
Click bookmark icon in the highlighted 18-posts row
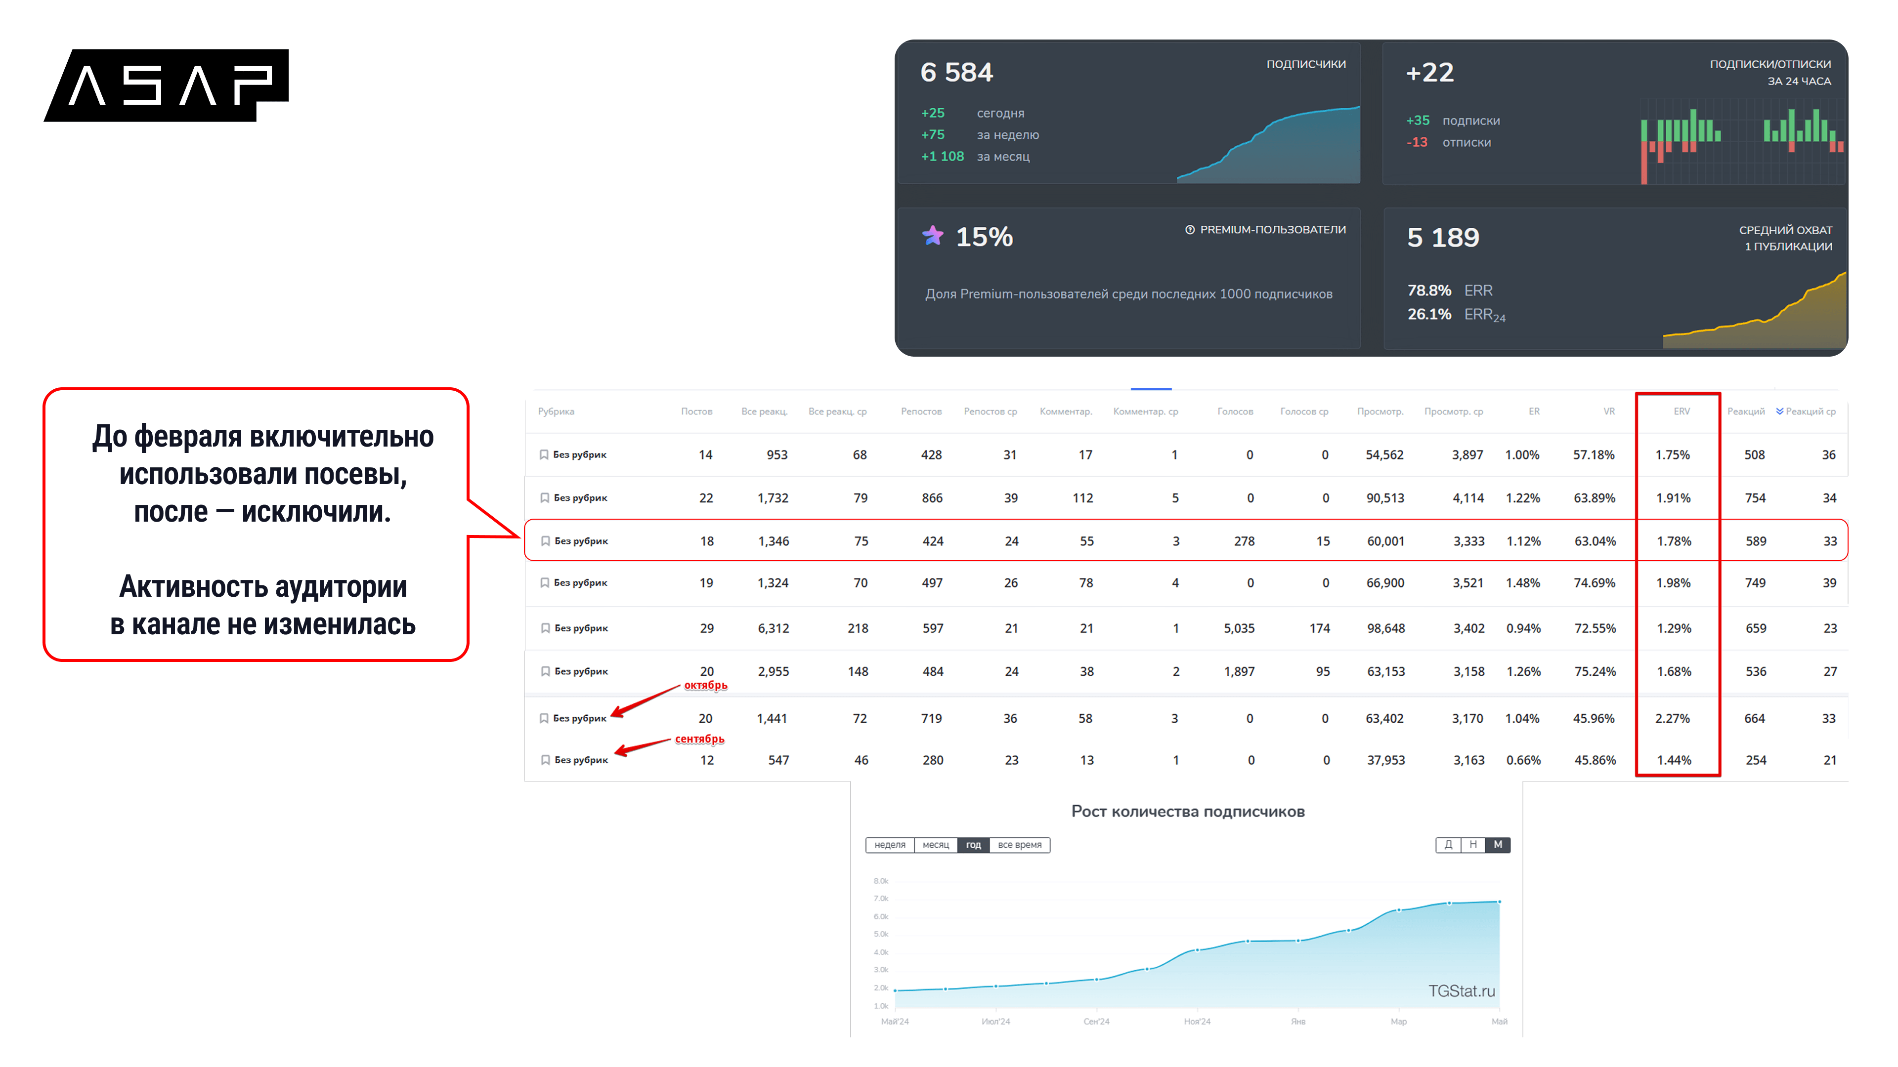tap(545, 540)
